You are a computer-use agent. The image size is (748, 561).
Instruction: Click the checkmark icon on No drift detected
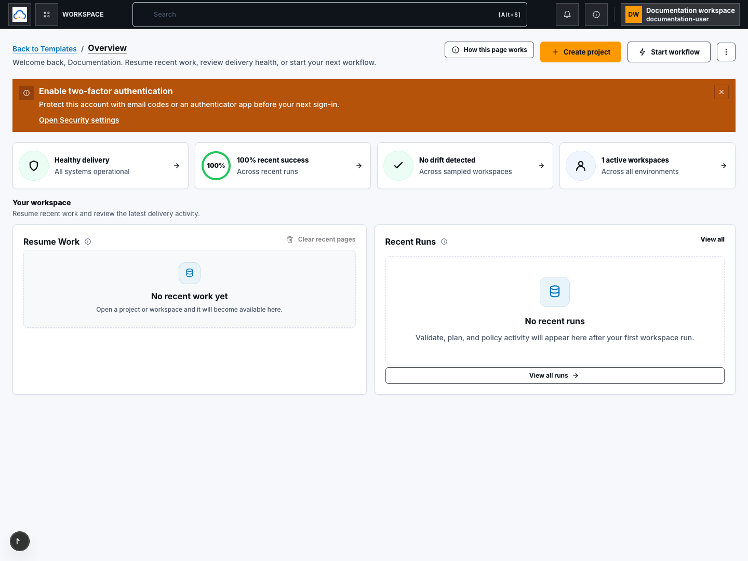click(x=398, y=166)
